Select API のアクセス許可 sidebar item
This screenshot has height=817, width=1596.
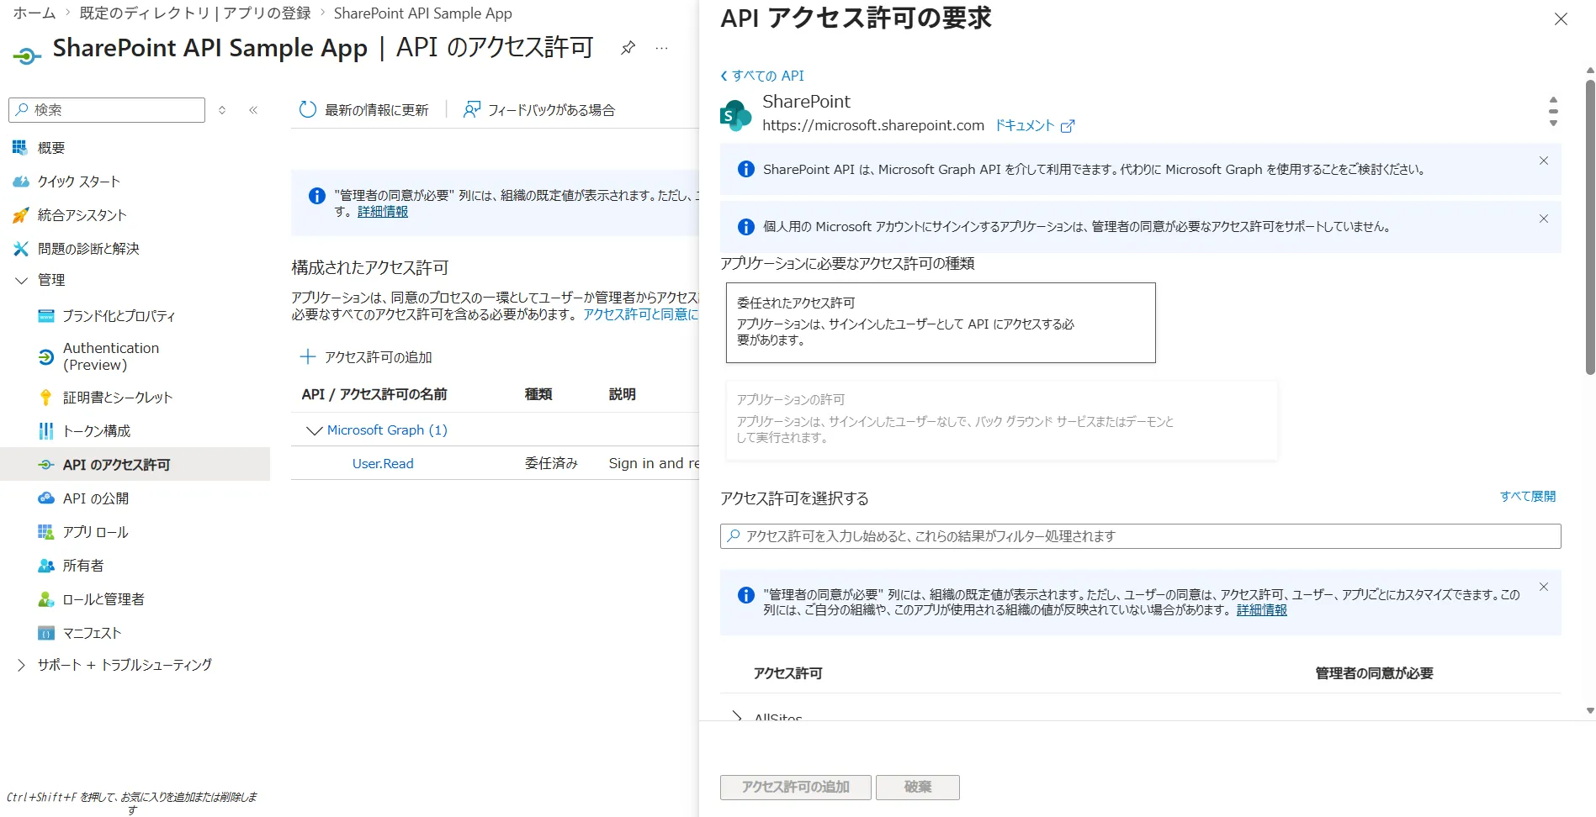coord(135,465)
